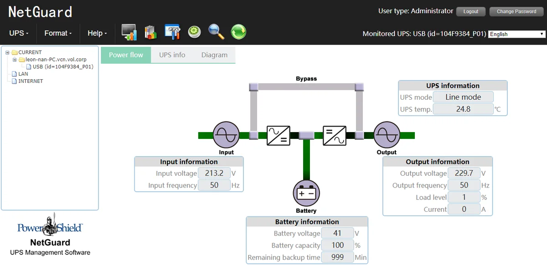The height and width of the screenshot is (265, 547).
Task: Click the LAN document icon
Action: [14, 74]
